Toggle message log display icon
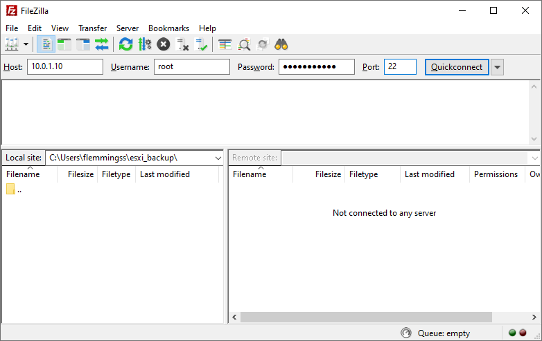Screen dimensions: 542x341 tap(46, 44)
